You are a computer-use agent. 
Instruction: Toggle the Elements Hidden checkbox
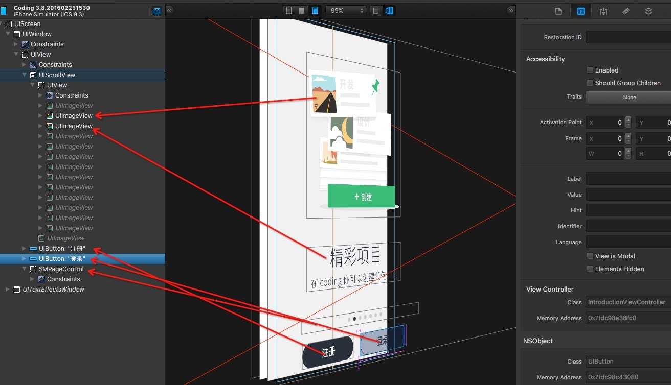point(590,269)
